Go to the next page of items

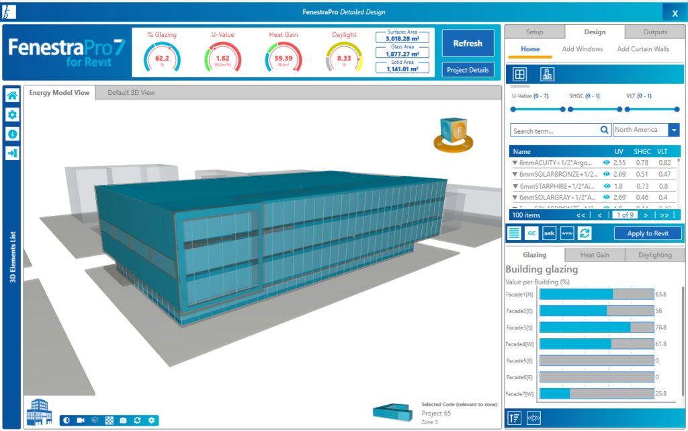coord(646,215)
